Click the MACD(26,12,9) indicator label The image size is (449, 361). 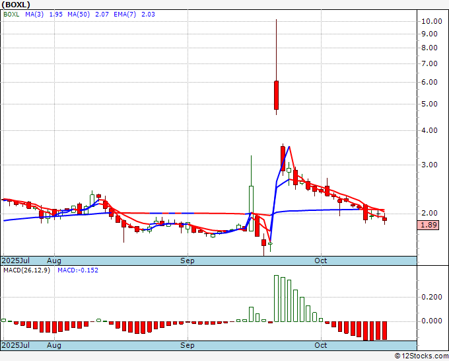26,270
